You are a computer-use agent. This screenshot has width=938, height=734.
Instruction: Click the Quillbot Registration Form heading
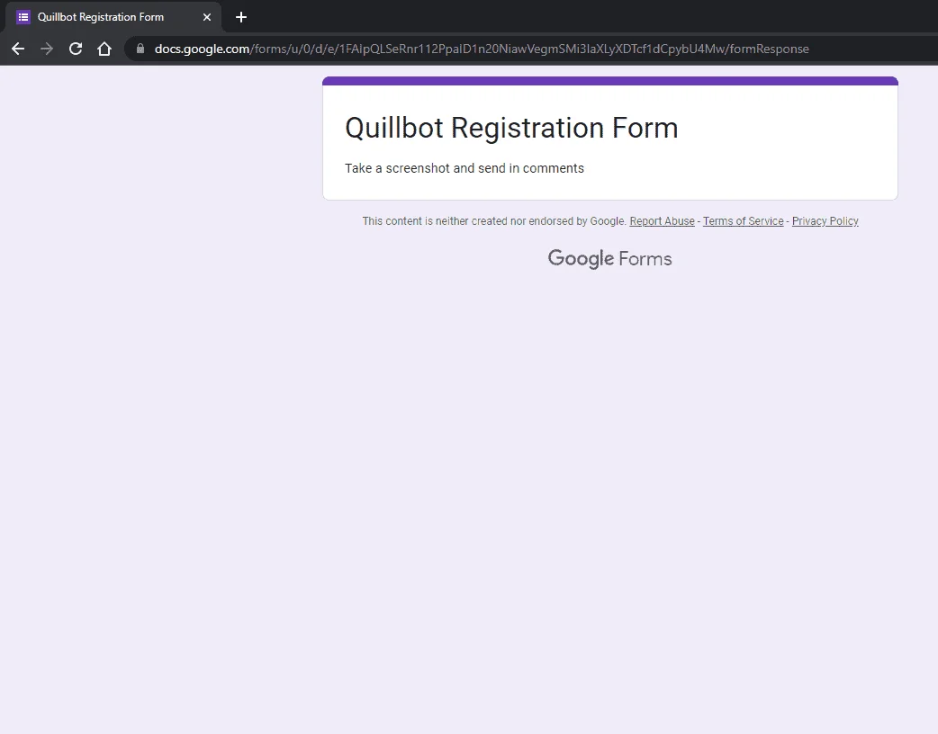point(511,128)
